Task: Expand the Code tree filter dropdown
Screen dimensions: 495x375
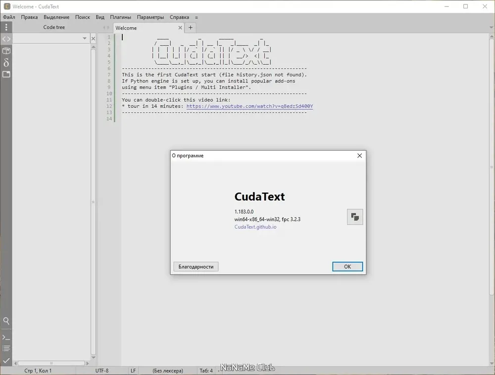Action: pos(85,39)
